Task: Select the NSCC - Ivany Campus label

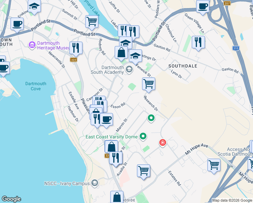Action: pos(67,183)
